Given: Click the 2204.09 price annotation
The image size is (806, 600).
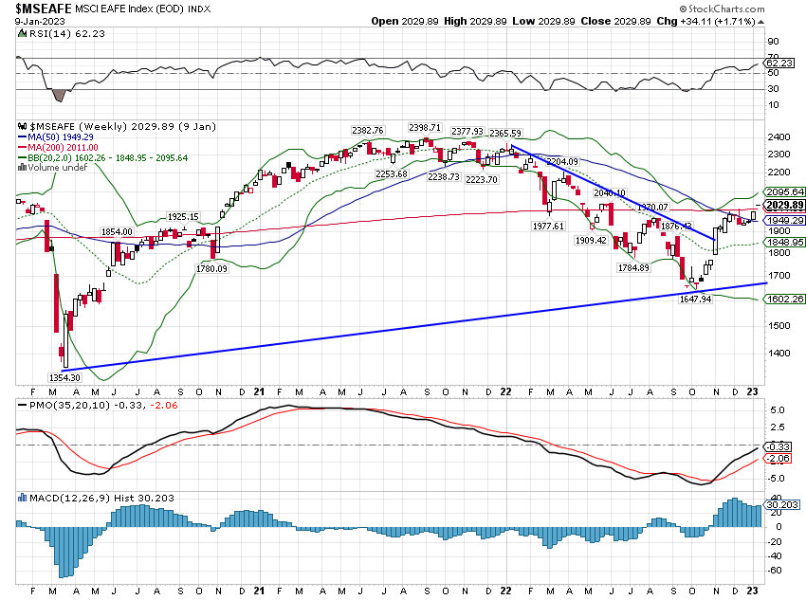Looking at the screenshot, I should pyautogui.click(x=562, y=161).
